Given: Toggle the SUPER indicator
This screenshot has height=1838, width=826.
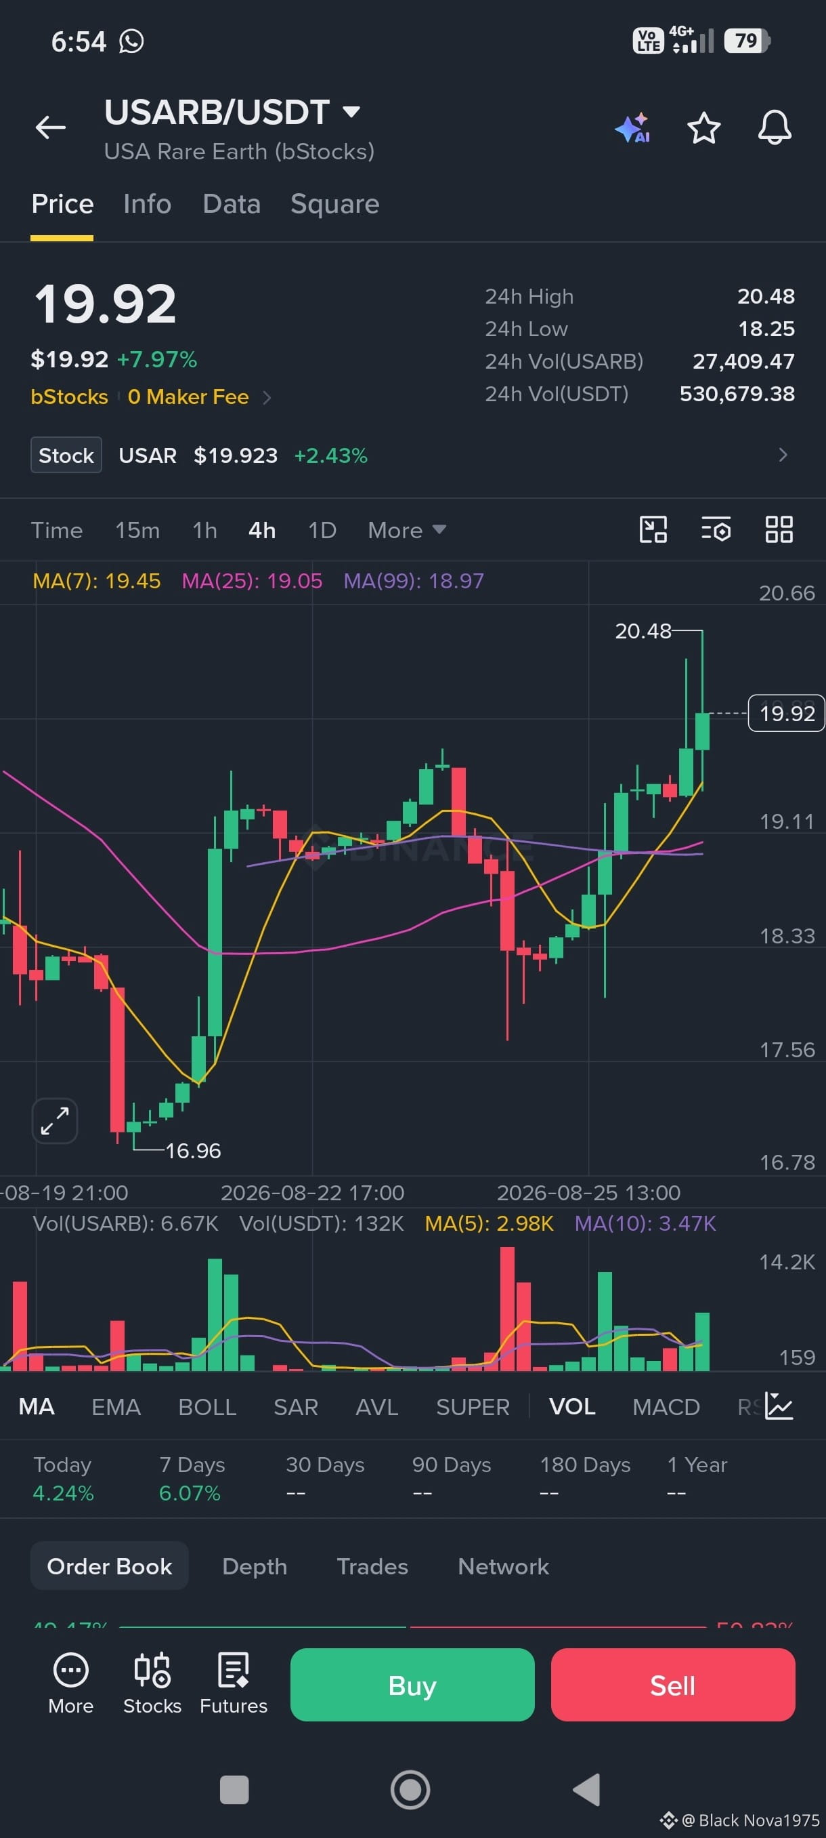Looking at the screenshot, I should (473, 1406).
